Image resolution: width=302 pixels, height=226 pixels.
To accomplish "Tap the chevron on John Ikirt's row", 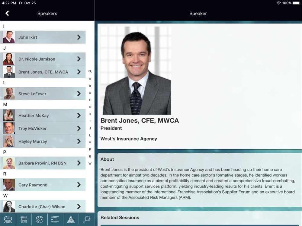I will (79, 37).
